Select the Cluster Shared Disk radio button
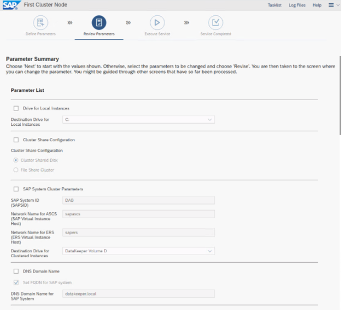 [15, 160]
